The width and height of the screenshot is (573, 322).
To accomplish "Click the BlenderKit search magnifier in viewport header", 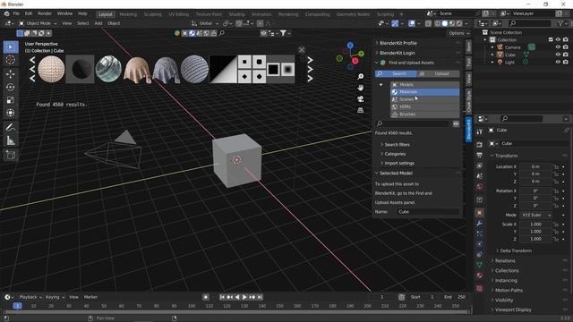I will (221, 33).
